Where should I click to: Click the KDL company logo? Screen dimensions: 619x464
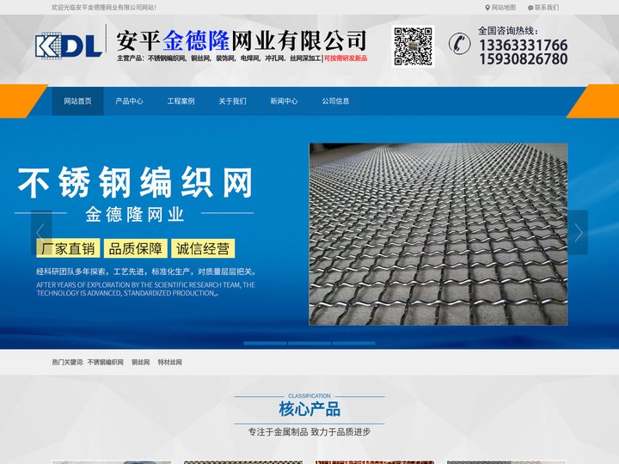click(68, 45)
